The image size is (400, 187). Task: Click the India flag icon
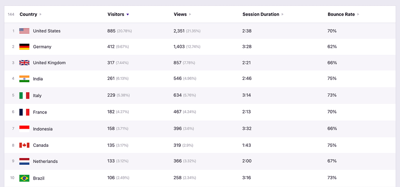coord(24,79)
